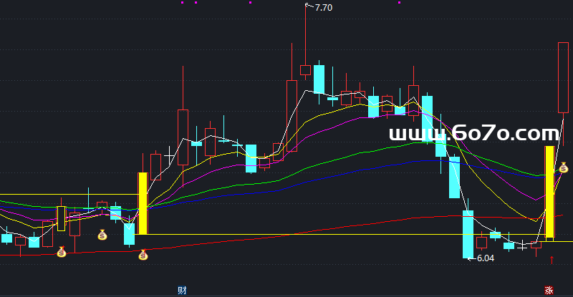
Task: Click the leftmost magenta dot at the top
Action: 182,2
